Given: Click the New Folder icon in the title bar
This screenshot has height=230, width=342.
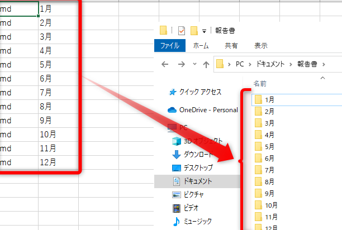Looking at the screenshot, I should click(194, 30).
